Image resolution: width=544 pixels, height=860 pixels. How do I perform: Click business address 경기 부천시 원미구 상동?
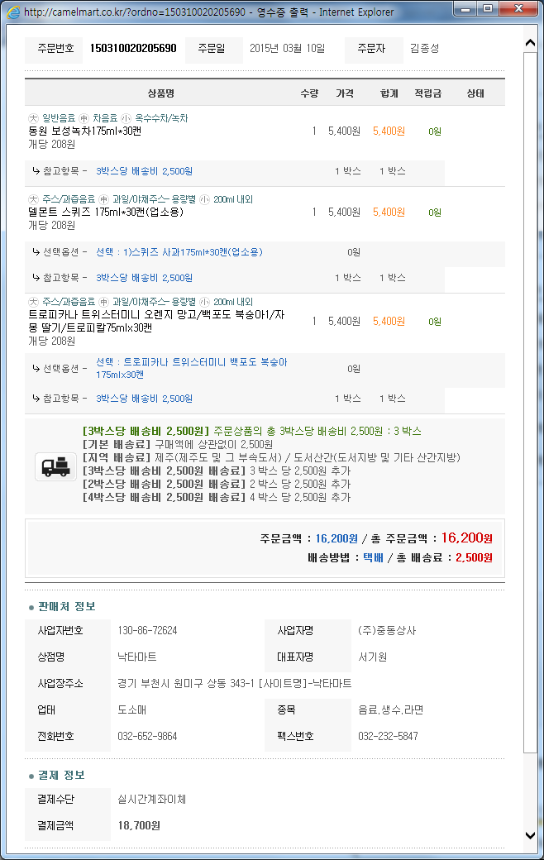(235, 683)
